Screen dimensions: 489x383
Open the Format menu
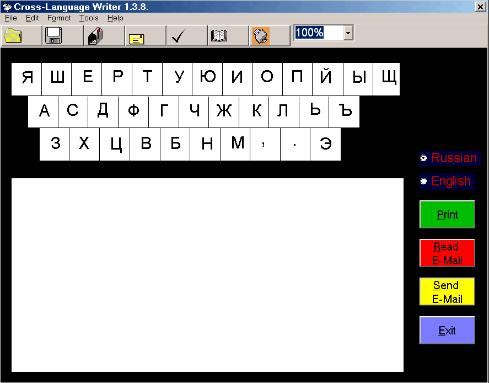click(59, 18)
